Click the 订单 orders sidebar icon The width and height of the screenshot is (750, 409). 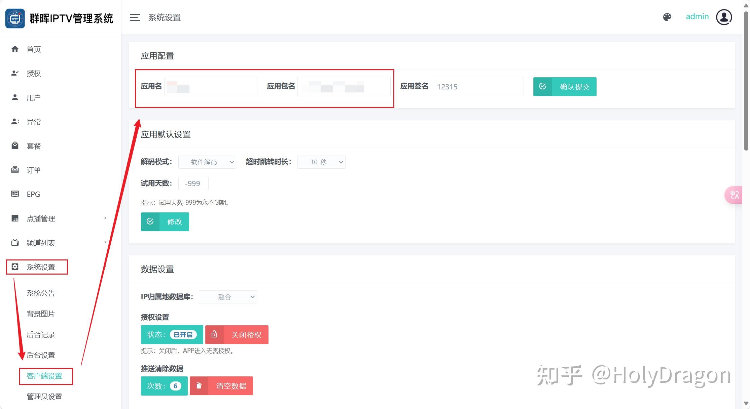[15, 170]
